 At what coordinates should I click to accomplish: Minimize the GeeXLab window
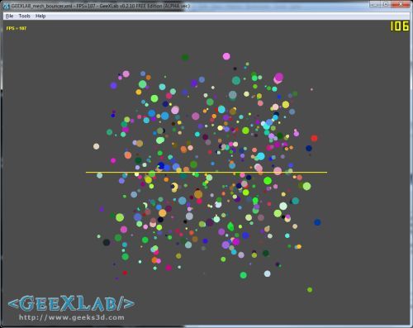(x=374, y=4)
